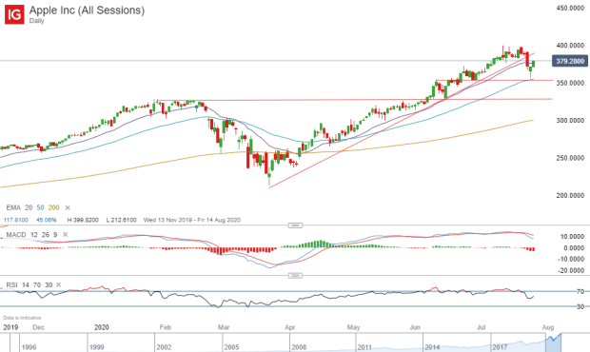
Task: Click the current price tag 379.2800
Action: (x=570, y=61)
